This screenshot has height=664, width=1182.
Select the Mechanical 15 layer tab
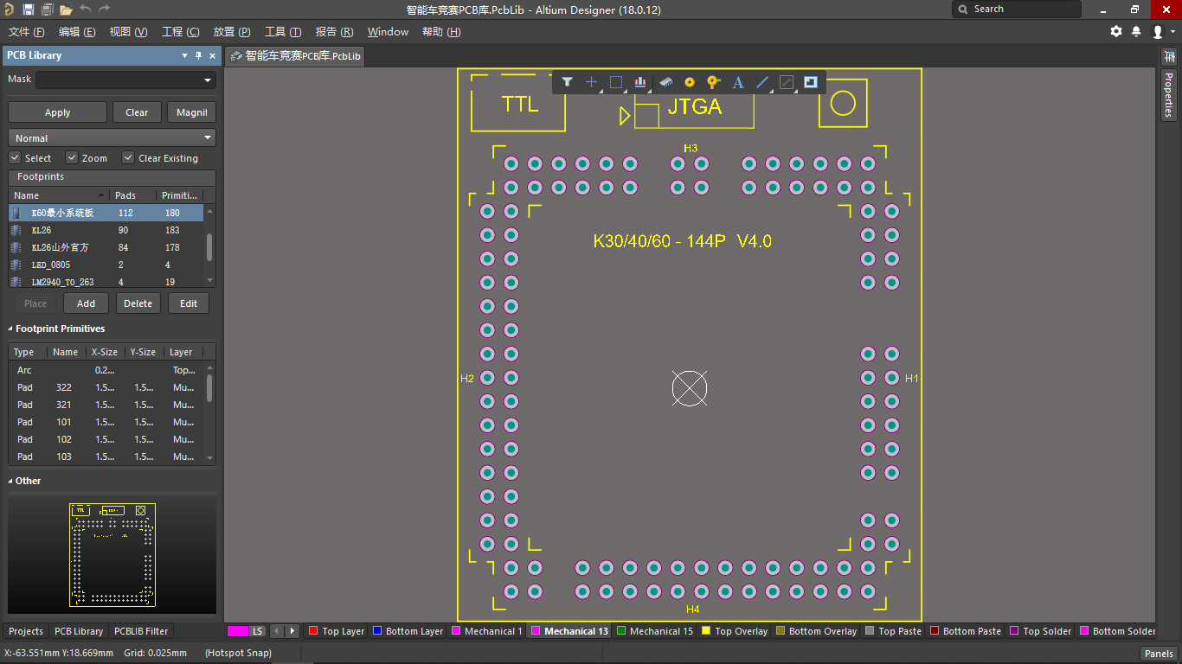tap(654, 631)
